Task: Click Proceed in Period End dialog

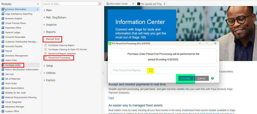Action: 186,78
